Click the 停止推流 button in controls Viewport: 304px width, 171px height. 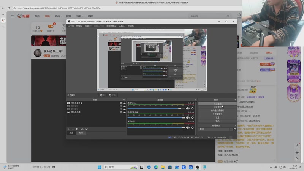coord(217,103)
